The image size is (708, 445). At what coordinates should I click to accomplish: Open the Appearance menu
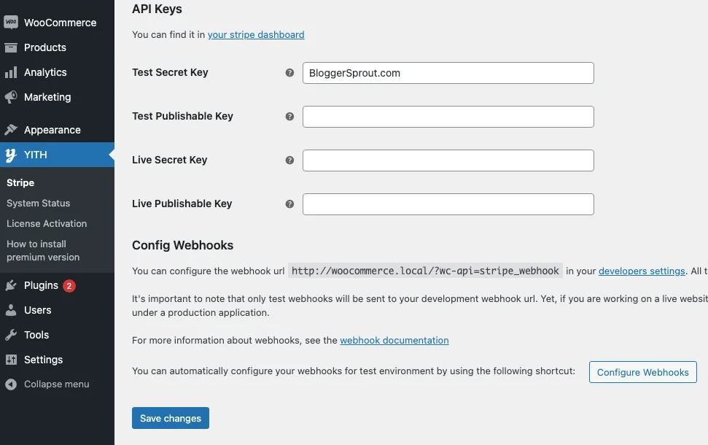point(52,130)
